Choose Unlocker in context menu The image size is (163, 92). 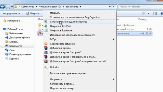pos(80,67)
